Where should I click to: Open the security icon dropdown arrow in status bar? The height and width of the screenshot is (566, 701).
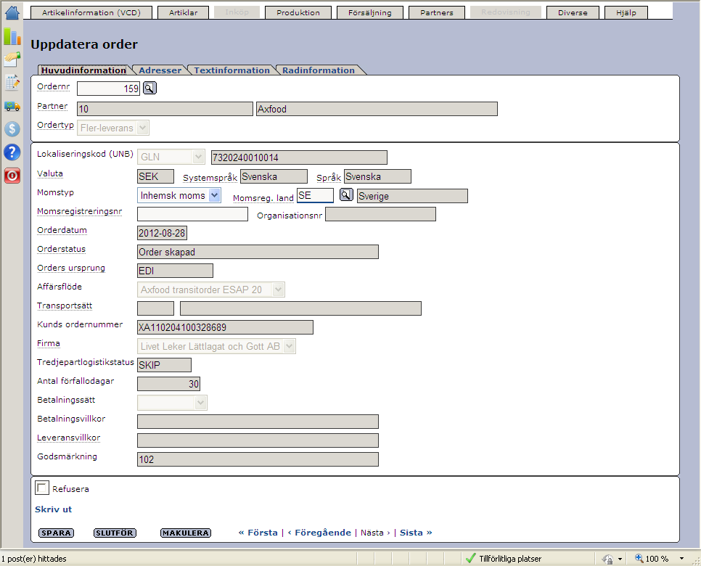point(620,559)
